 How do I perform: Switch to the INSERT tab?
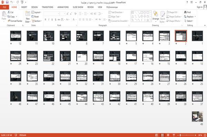pos(24,7)
